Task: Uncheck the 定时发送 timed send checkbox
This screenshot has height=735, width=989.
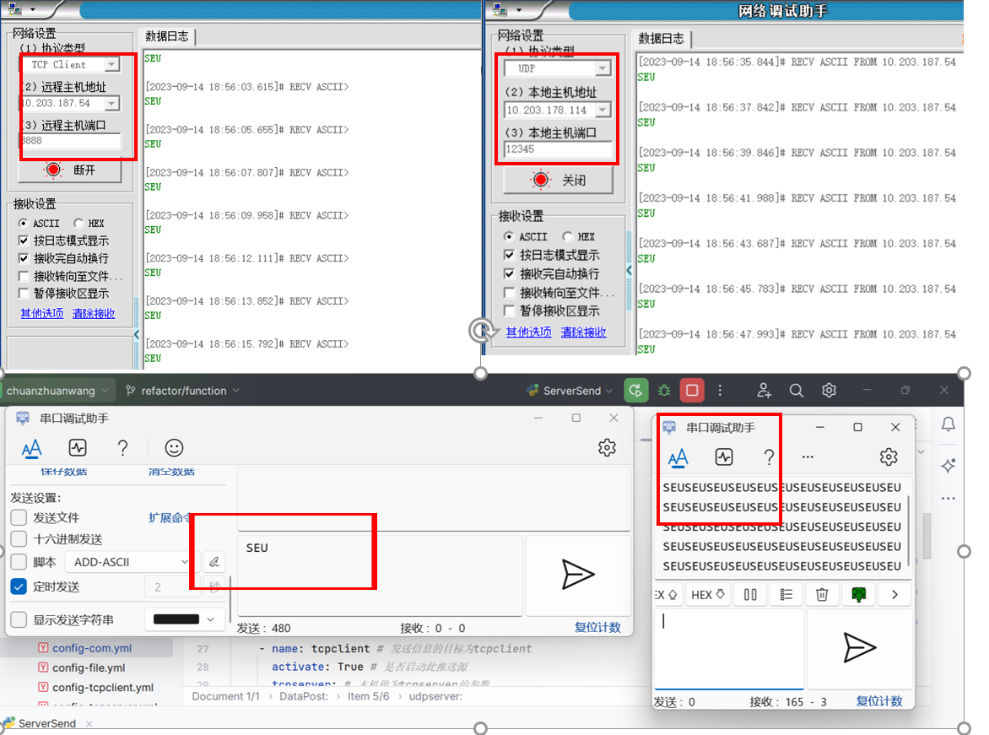Action: point(19,586)
